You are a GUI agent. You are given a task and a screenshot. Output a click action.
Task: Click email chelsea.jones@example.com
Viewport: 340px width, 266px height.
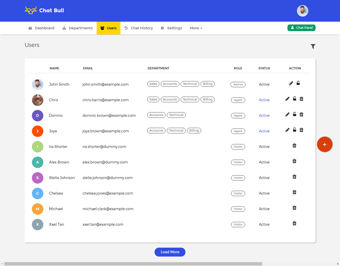point(108,193)
